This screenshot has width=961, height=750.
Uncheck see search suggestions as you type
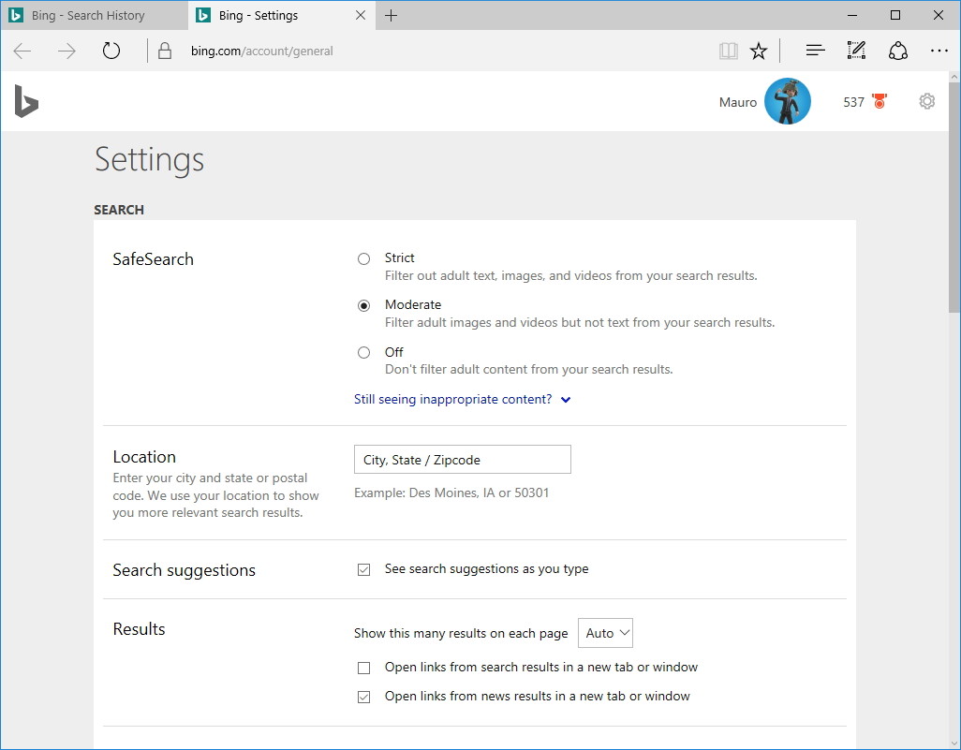tap(363, 569)
